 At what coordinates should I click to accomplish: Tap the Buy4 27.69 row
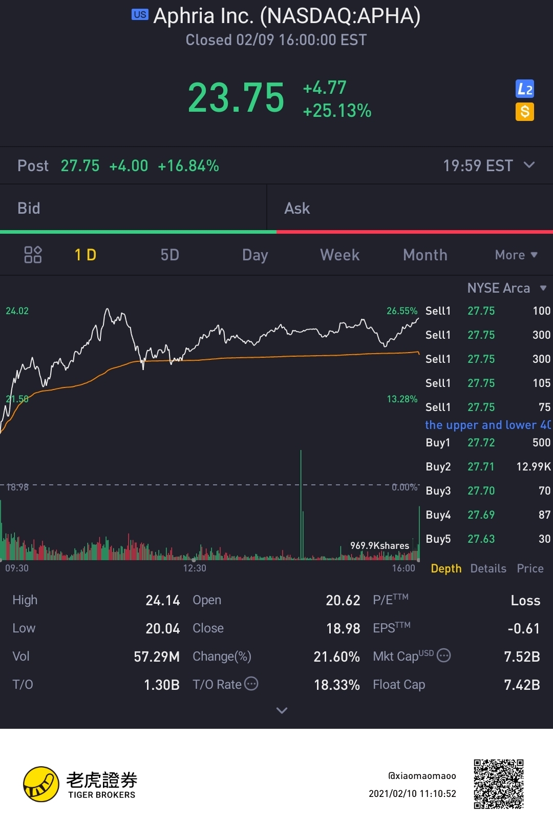(x=488, y=515)
